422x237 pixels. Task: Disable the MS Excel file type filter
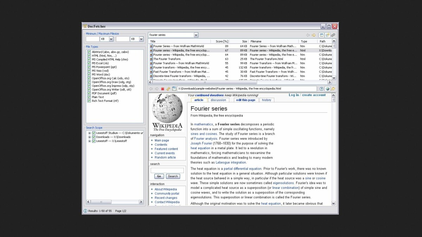[x=89, y=63]
